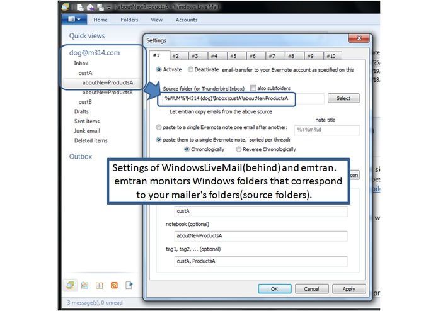Open the custB folder
The height and width of the screenshot is (311, 438).
pyautogui.click(x=85, y=102)
